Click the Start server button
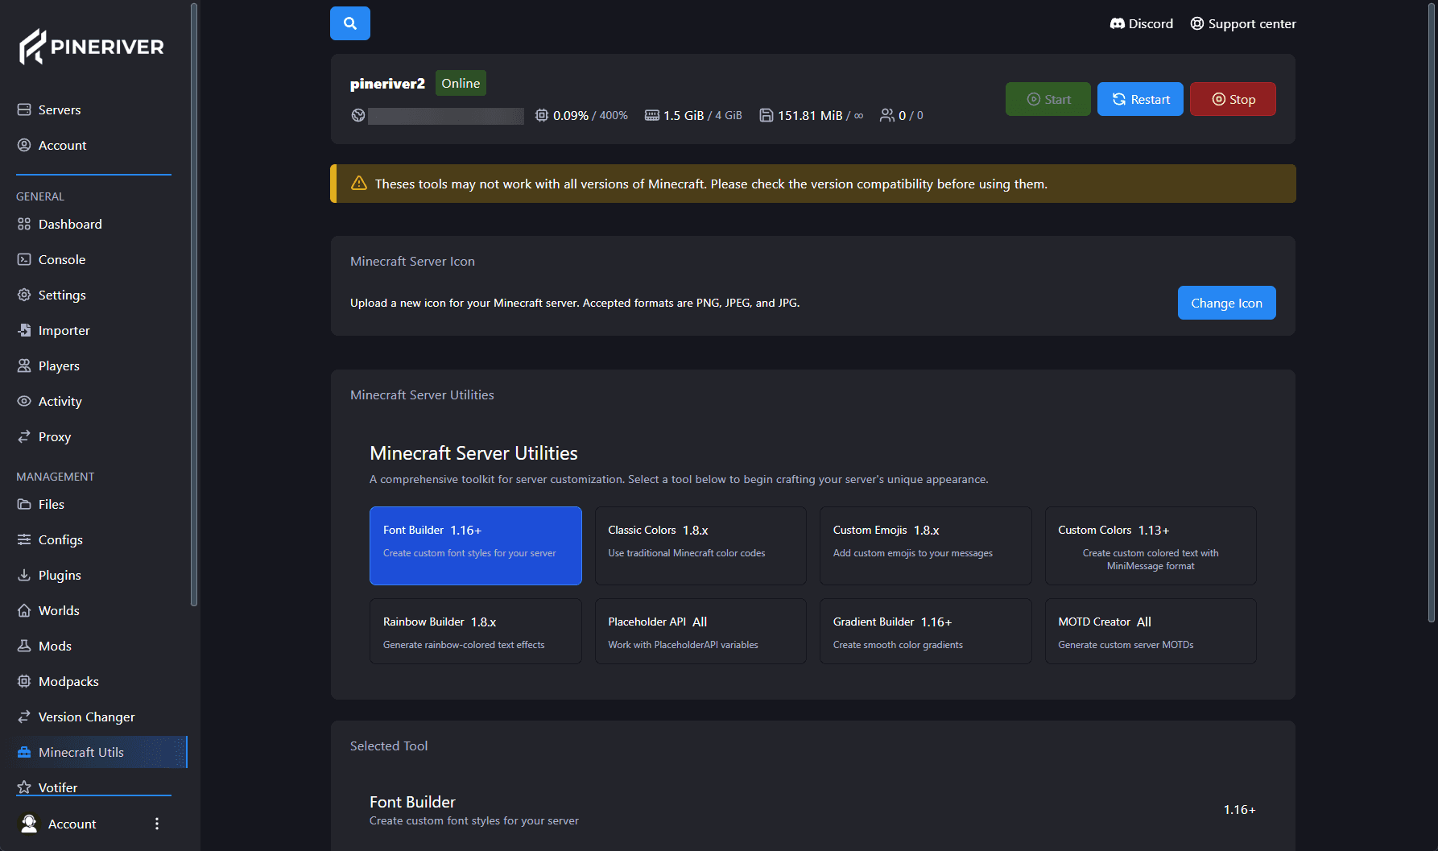The image size is (1438, 851). pos(1048,99)
